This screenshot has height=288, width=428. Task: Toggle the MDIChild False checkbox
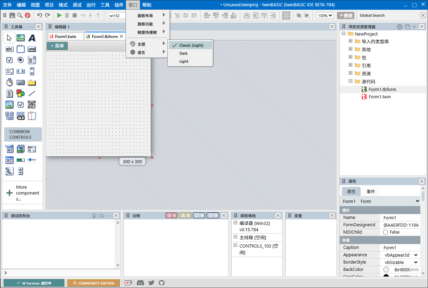pos(385,232)
